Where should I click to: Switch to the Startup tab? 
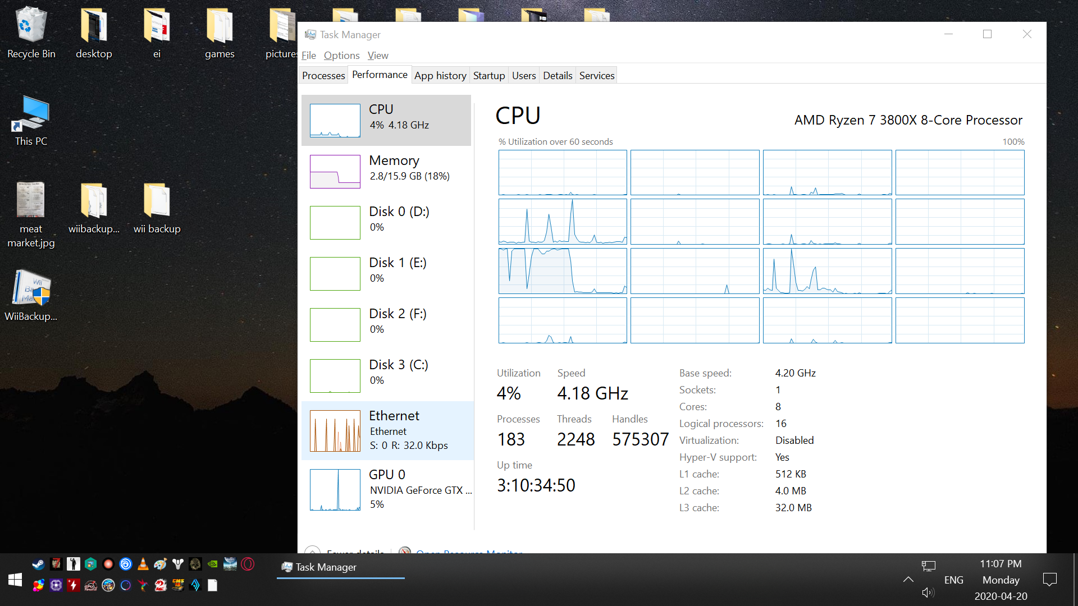point(488,76)
